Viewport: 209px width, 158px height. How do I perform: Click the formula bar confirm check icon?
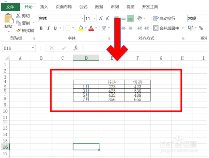click(64, 48)
